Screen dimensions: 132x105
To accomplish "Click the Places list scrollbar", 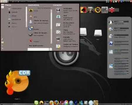I will pos(26,17).
